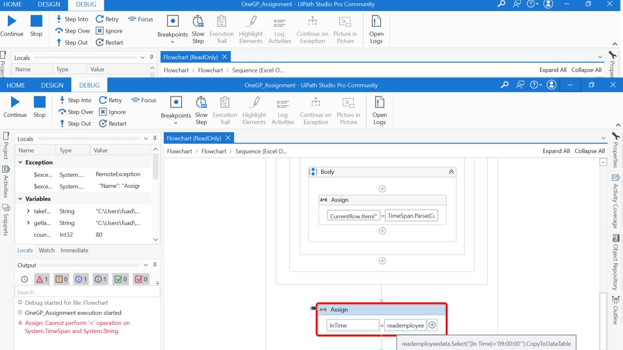Toggle Highlight Elements in the front window
Screen dimensions: 623x350
tap(254, 111)
